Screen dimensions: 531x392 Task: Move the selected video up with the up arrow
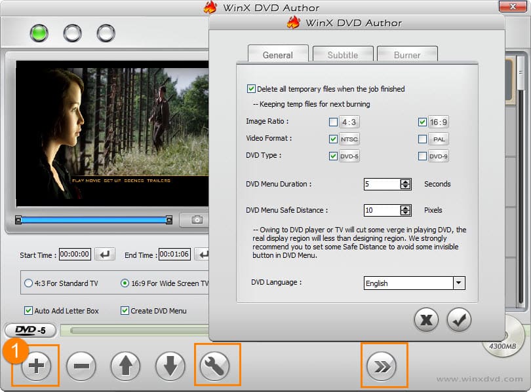click(x=126, y=366)
